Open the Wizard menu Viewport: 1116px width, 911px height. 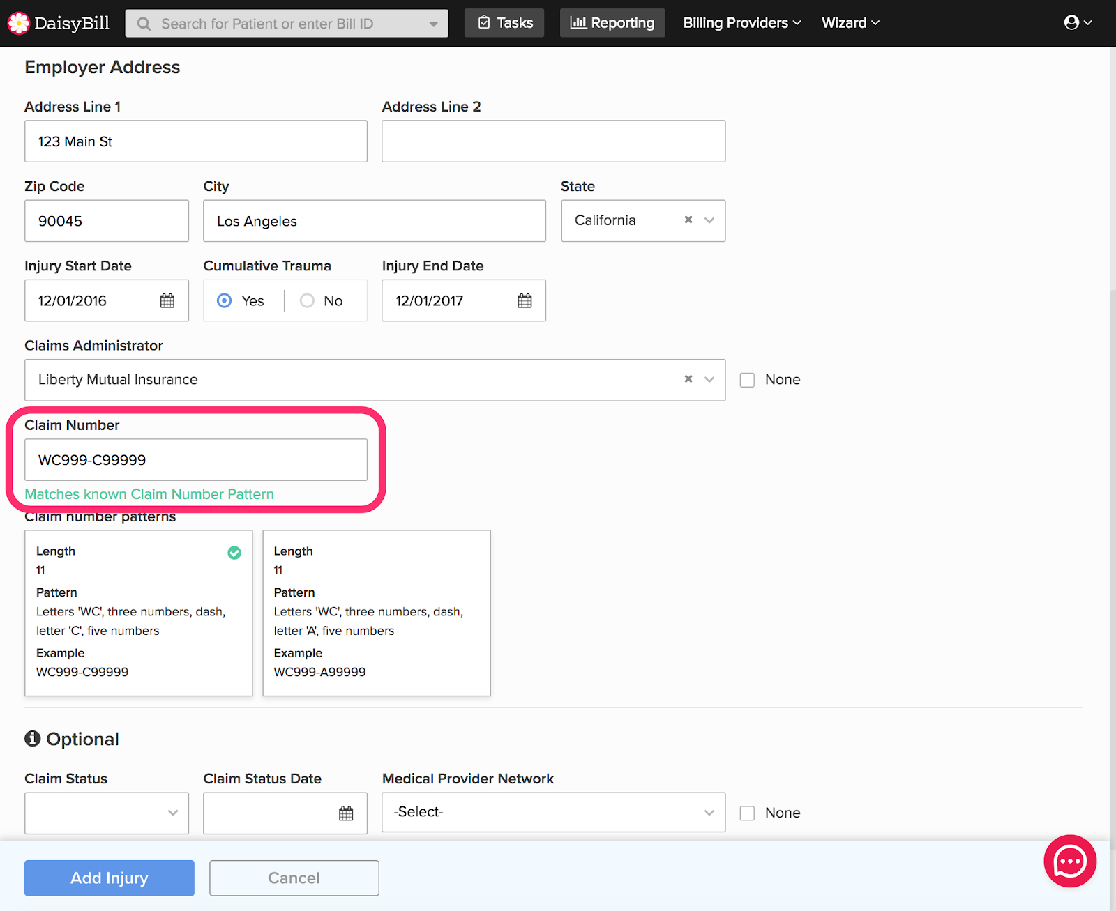850,23
